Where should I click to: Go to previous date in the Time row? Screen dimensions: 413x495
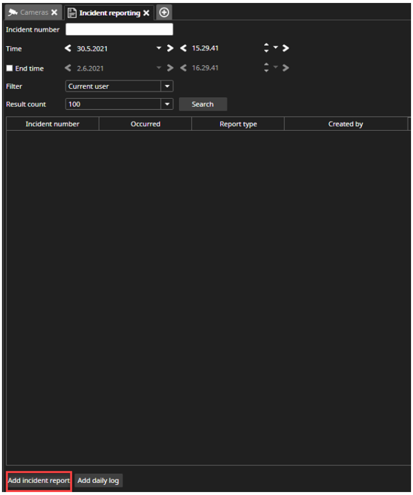pyautogui.click(x=68, y=48)
